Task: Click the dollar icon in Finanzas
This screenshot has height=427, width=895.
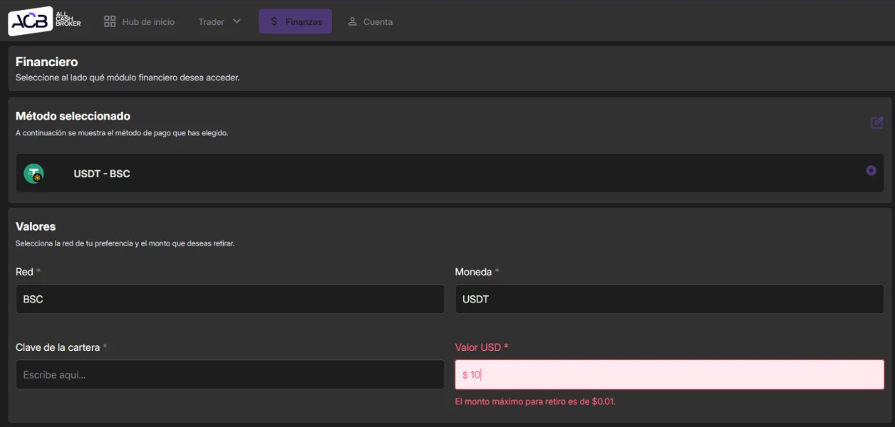Action: (274, 21)
